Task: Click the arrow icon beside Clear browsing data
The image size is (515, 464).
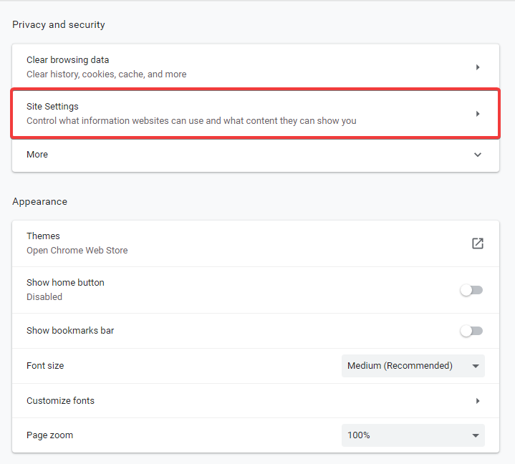Action: click(x=478, y=67)
